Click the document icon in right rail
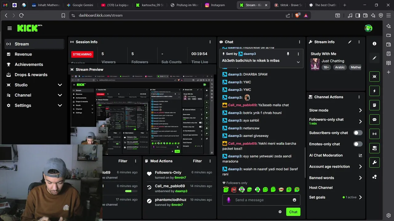The image size is (394, 221). click(374, 105)
